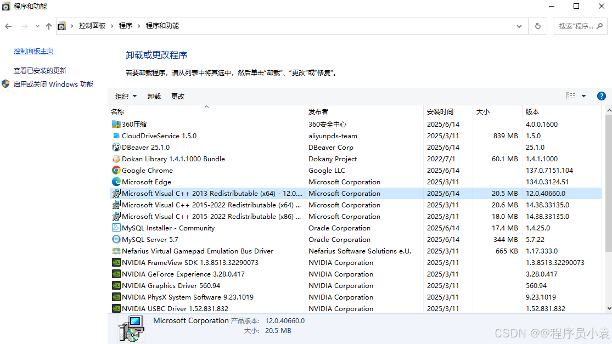This screenshot has height=344, width=612.
Task: Sort by the 版本 column header
Action: (x=562, y=111)
